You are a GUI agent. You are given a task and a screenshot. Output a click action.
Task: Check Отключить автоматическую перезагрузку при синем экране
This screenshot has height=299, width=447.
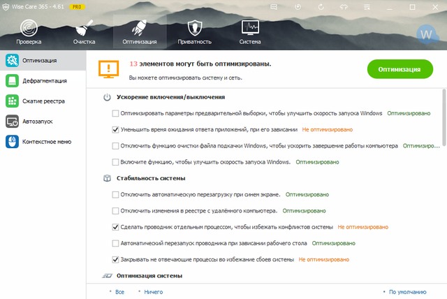(x=115, y=195)
